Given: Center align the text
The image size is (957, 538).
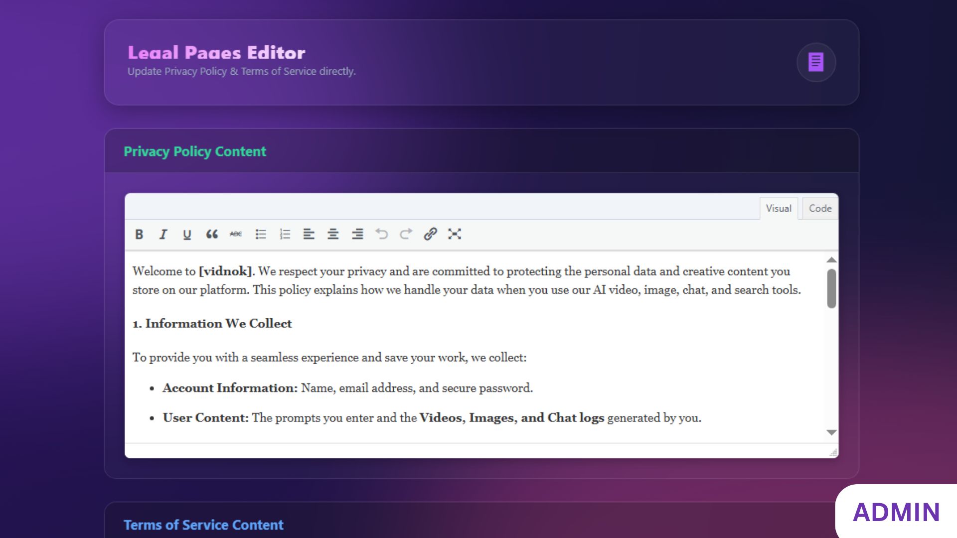Looking at the screenshot, I should [333, 234].
